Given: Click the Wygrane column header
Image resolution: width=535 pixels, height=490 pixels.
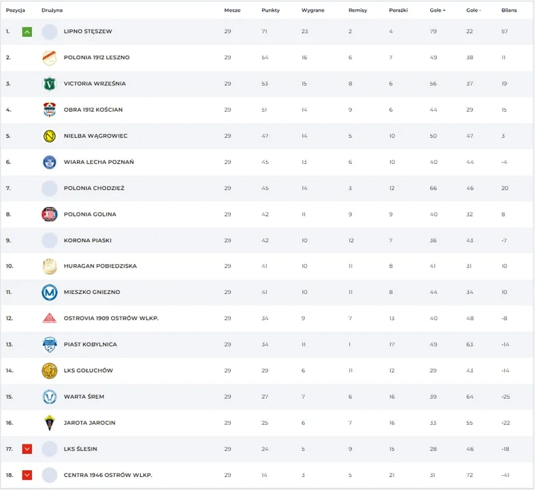Looking at the screenshot, I should pyautogui.click(x=313, y=10).
